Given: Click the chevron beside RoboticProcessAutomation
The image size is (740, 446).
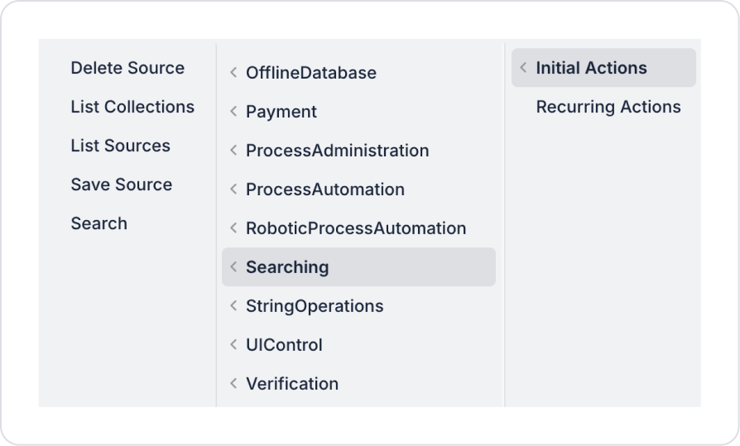Looking at the screenshot, I should point(233,228).
